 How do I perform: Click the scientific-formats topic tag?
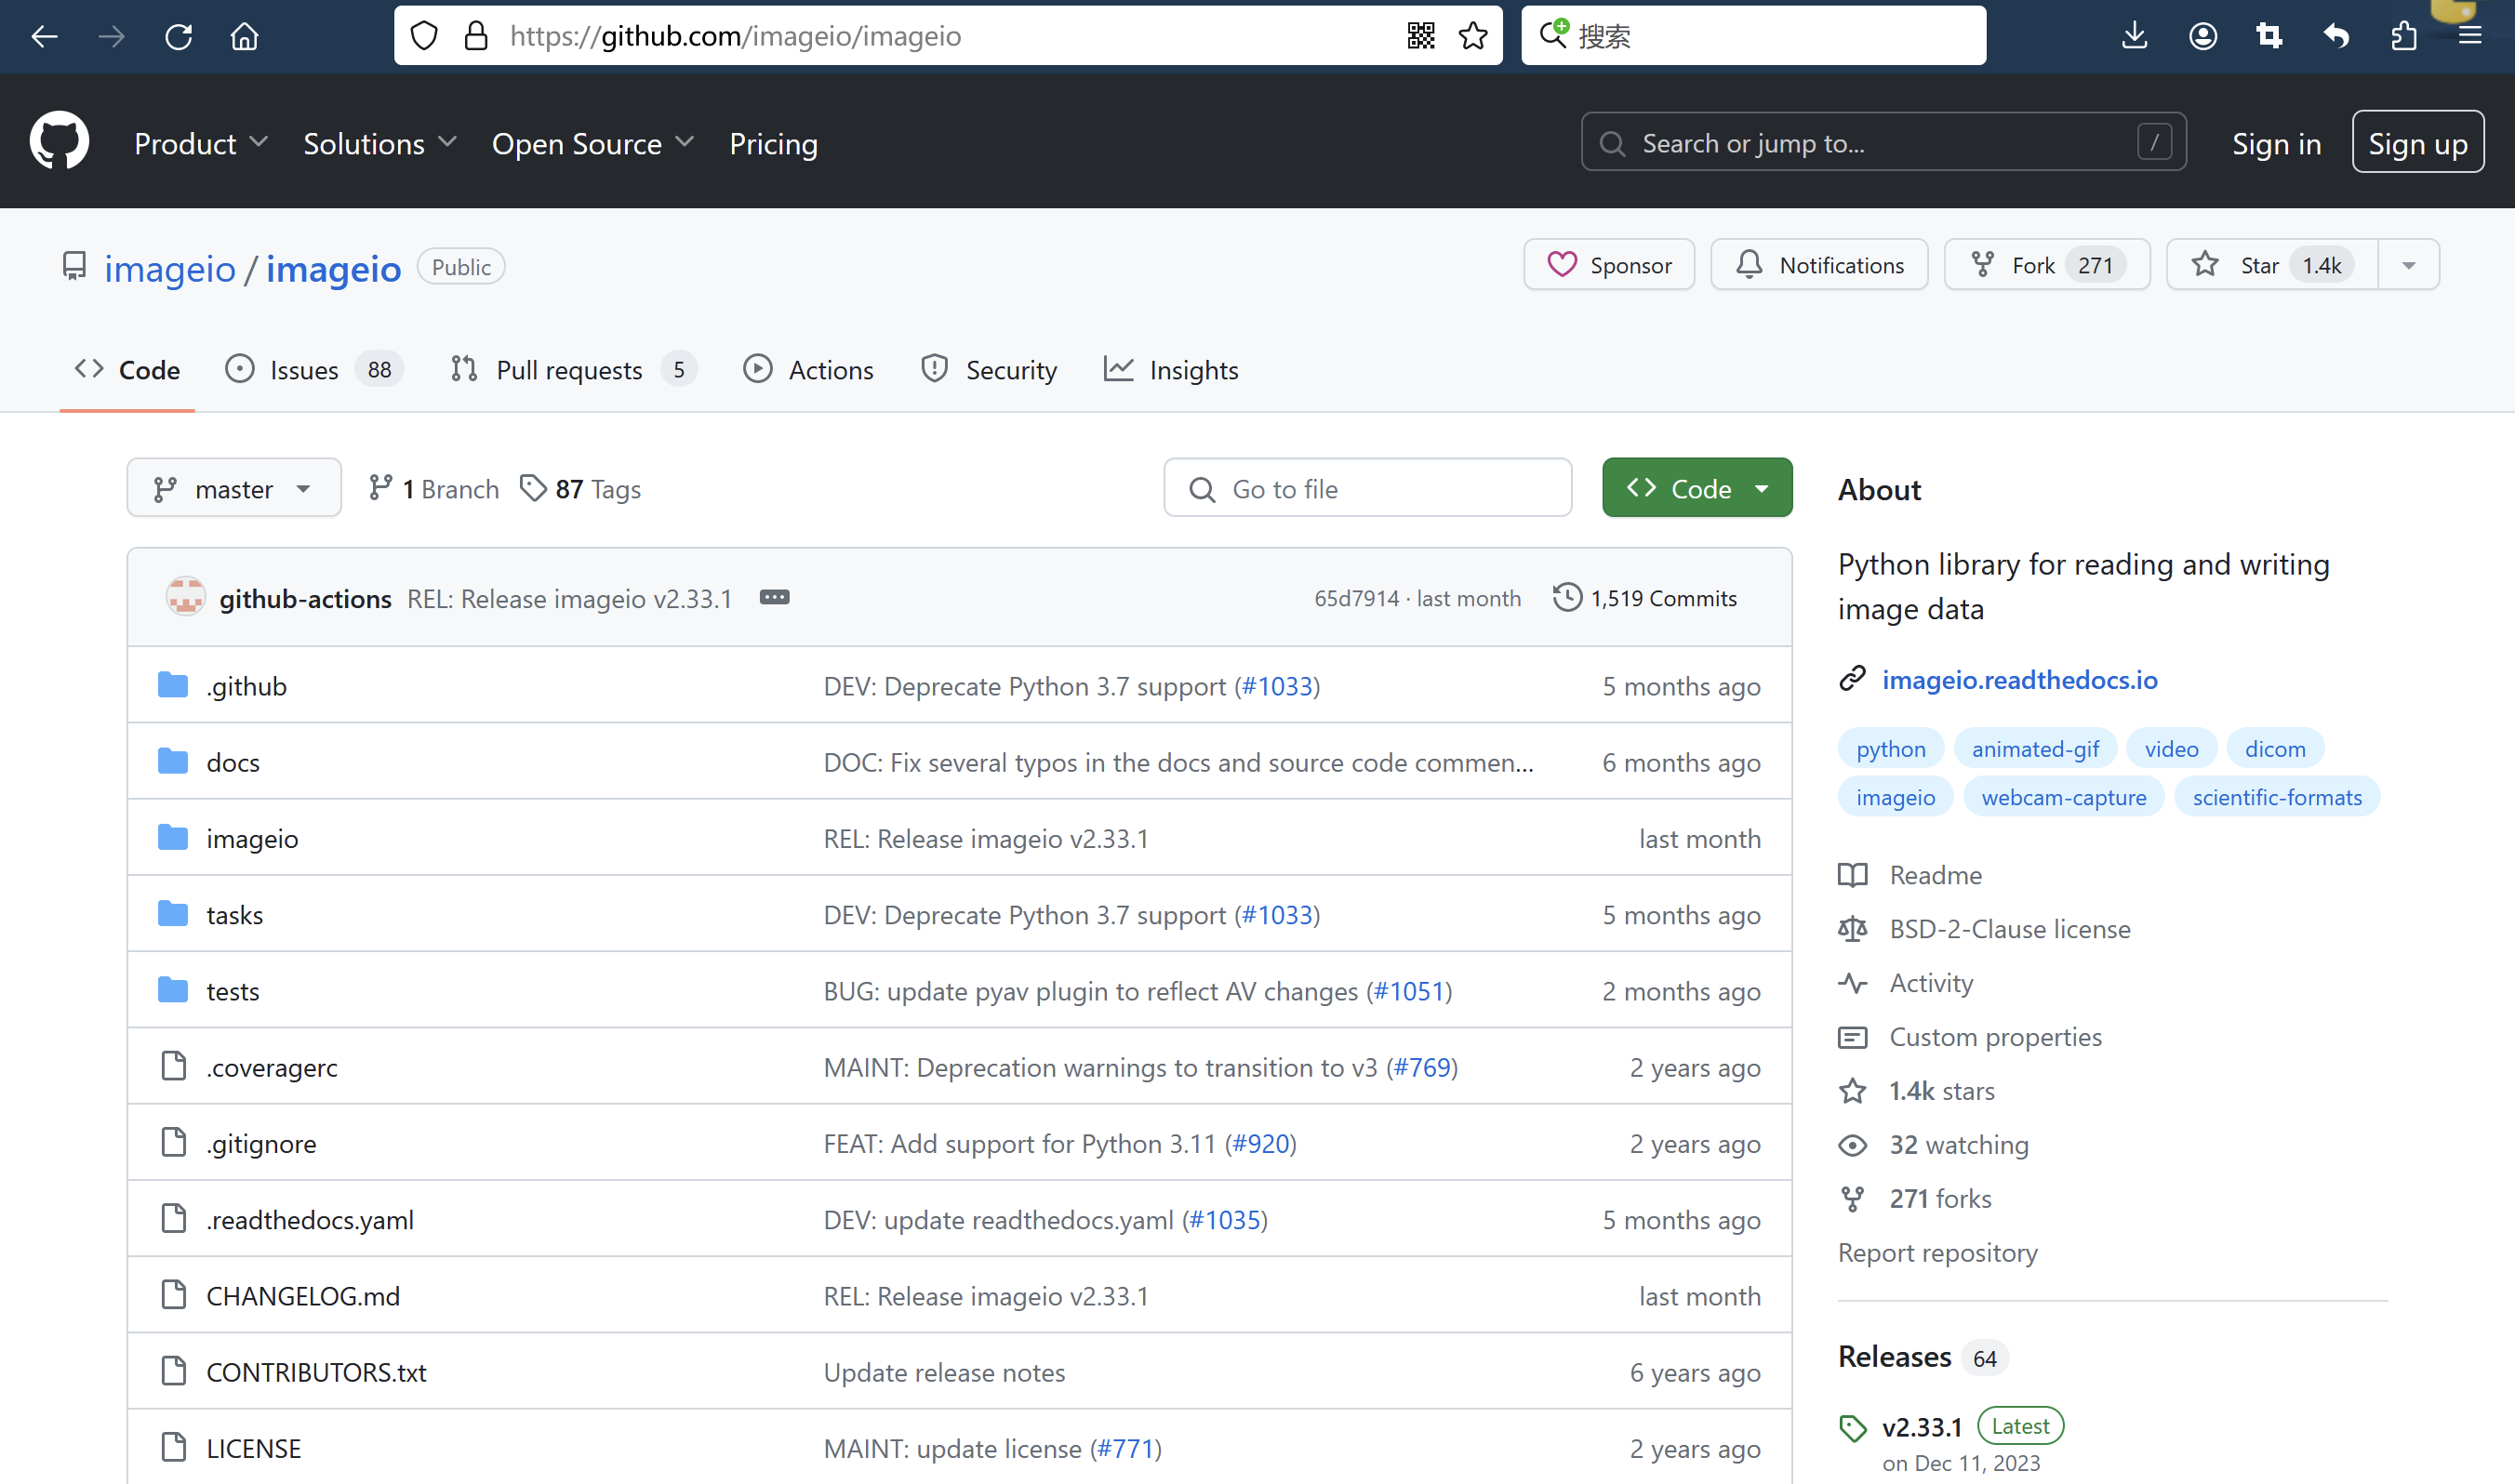pos(2277,797)
